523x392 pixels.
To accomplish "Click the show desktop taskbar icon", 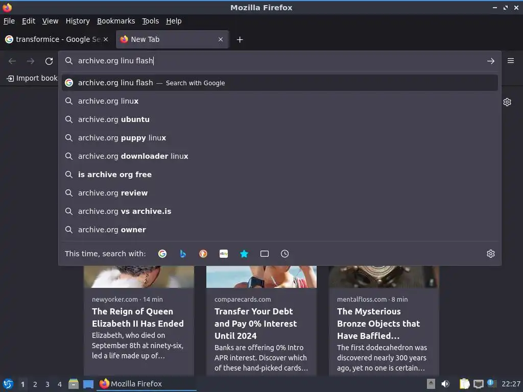I will [x=88, y=384].
